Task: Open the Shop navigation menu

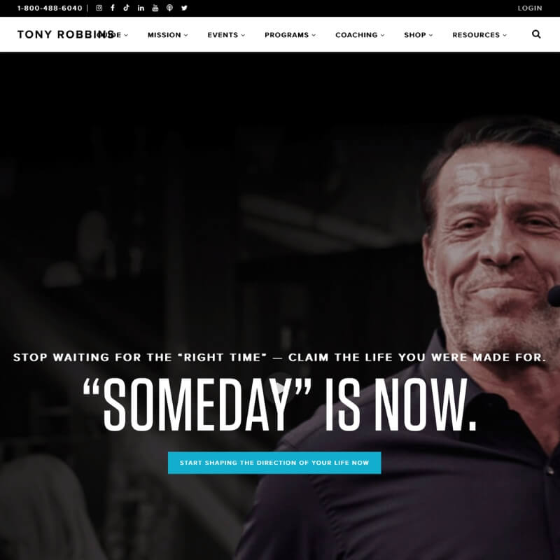Action: 418,35
